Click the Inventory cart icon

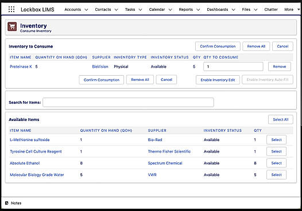(x=12, y=26)
